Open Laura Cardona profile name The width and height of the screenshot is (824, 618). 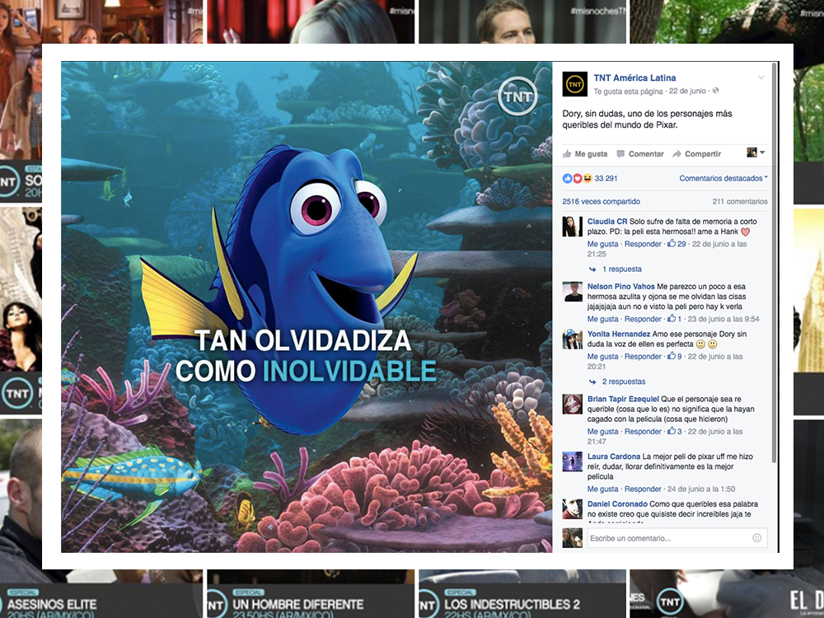(x=614, y=456)
